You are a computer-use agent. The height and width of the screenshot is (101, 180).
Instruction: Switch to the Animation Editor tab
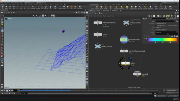point(12,10)
